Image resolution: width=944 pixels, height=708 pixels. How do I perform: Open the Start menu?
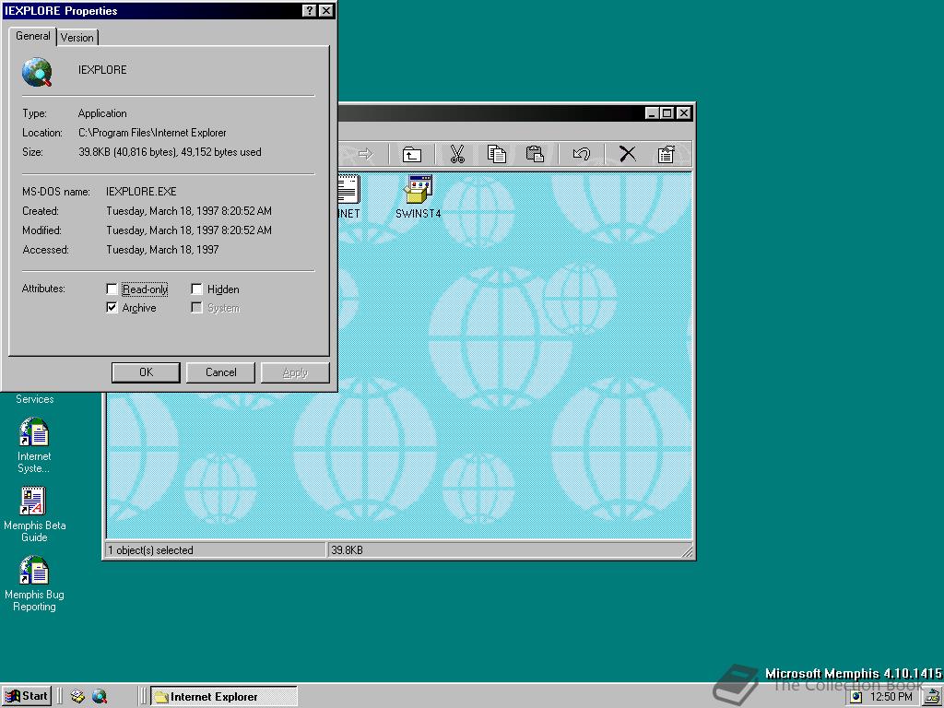[27, 697]
